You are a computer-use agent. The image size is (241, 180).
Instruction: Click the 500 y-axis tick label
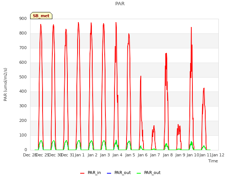pos(23,77)
